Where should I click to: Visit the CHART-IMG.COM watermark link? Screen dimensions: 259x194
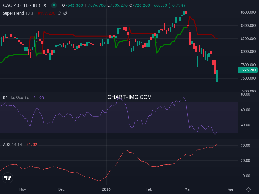tap(129, 97)
